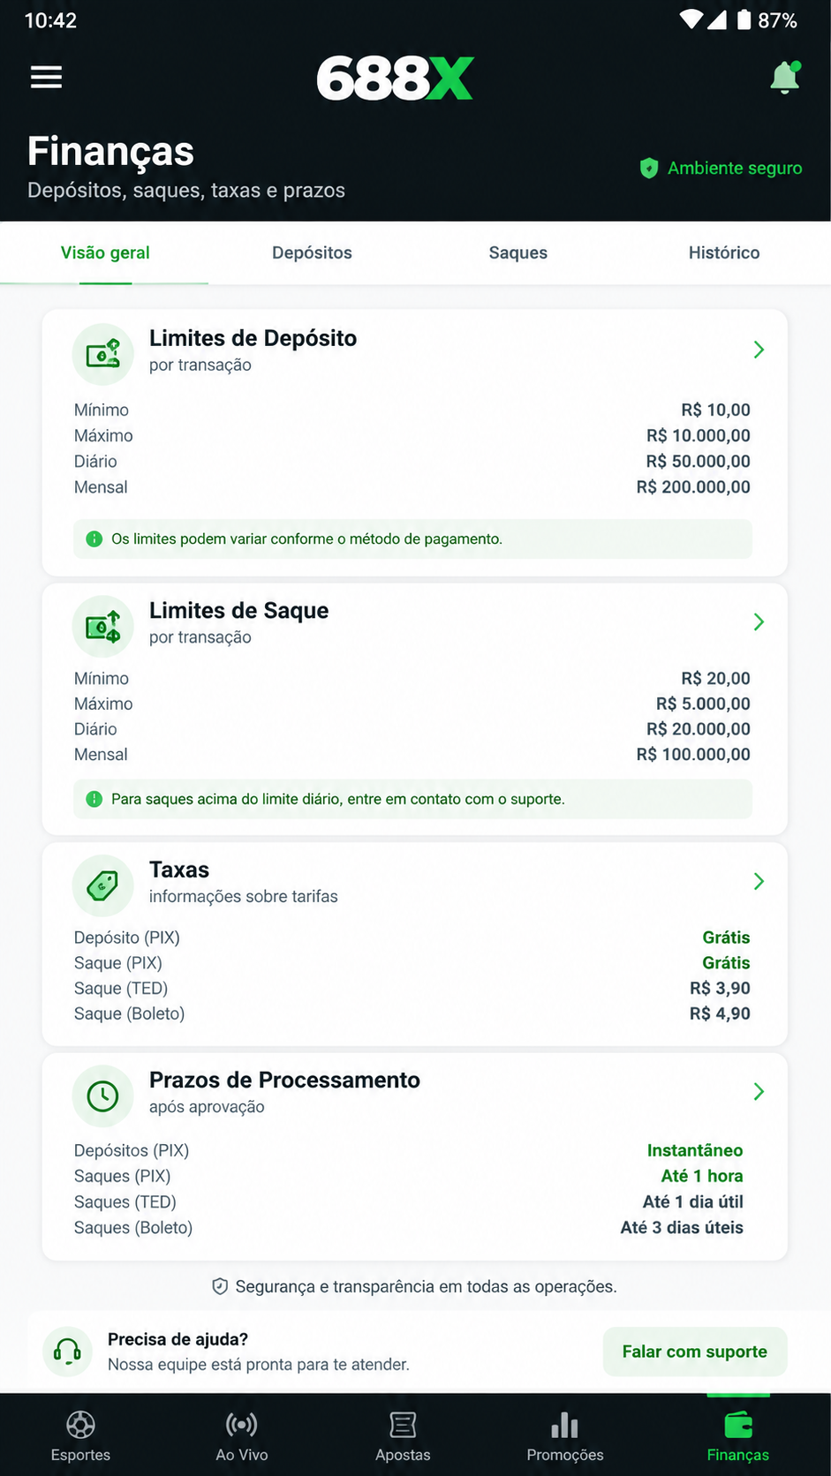Expand Limites de Depósito details chevron
This screenshot has width=831, height=1476.
759,350
